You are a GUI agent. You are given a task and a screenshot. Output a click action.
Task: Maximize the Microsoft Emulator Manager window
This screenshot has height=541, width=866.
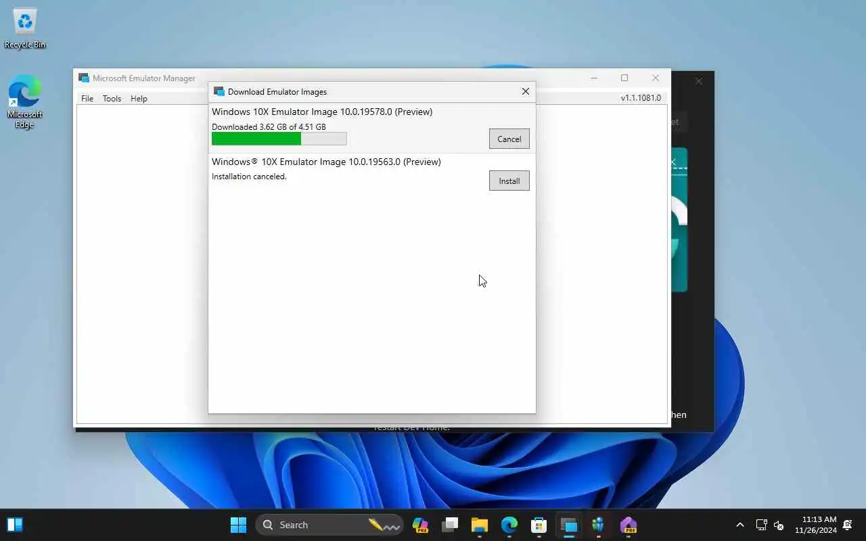pos(624,78)
